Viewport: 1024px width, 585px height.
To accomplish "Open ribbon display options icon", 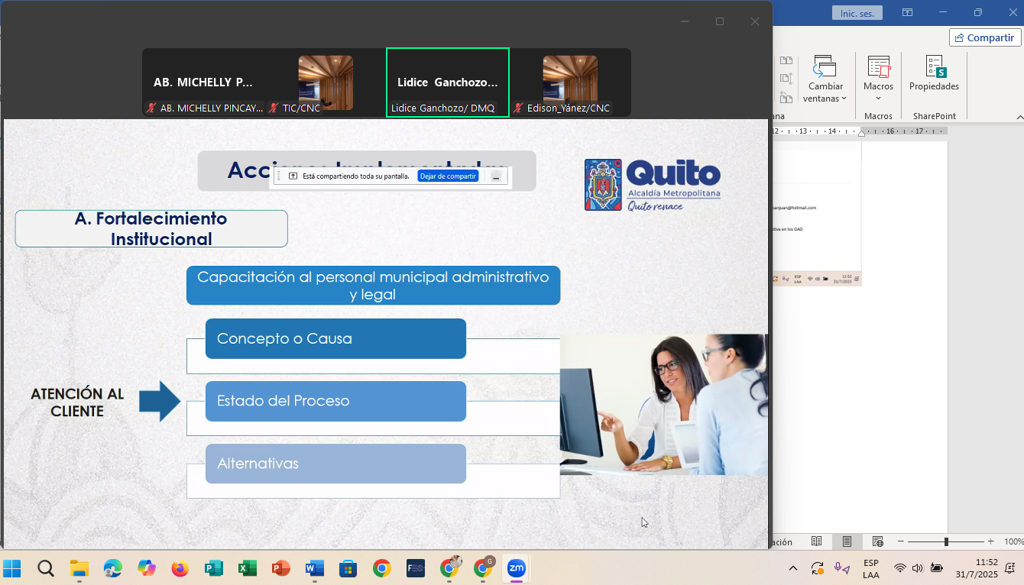I will (x=907, y=13).
